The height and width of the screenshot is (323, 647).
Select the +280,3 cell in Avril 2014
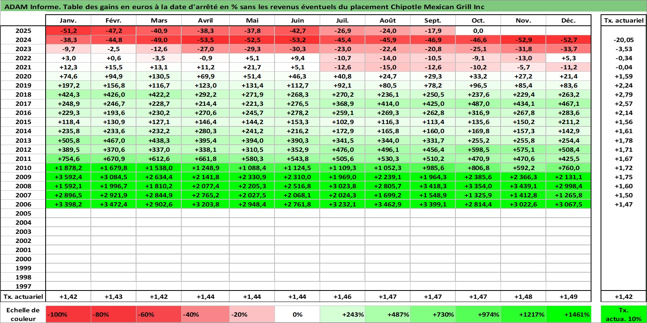[x=205, y=131]
